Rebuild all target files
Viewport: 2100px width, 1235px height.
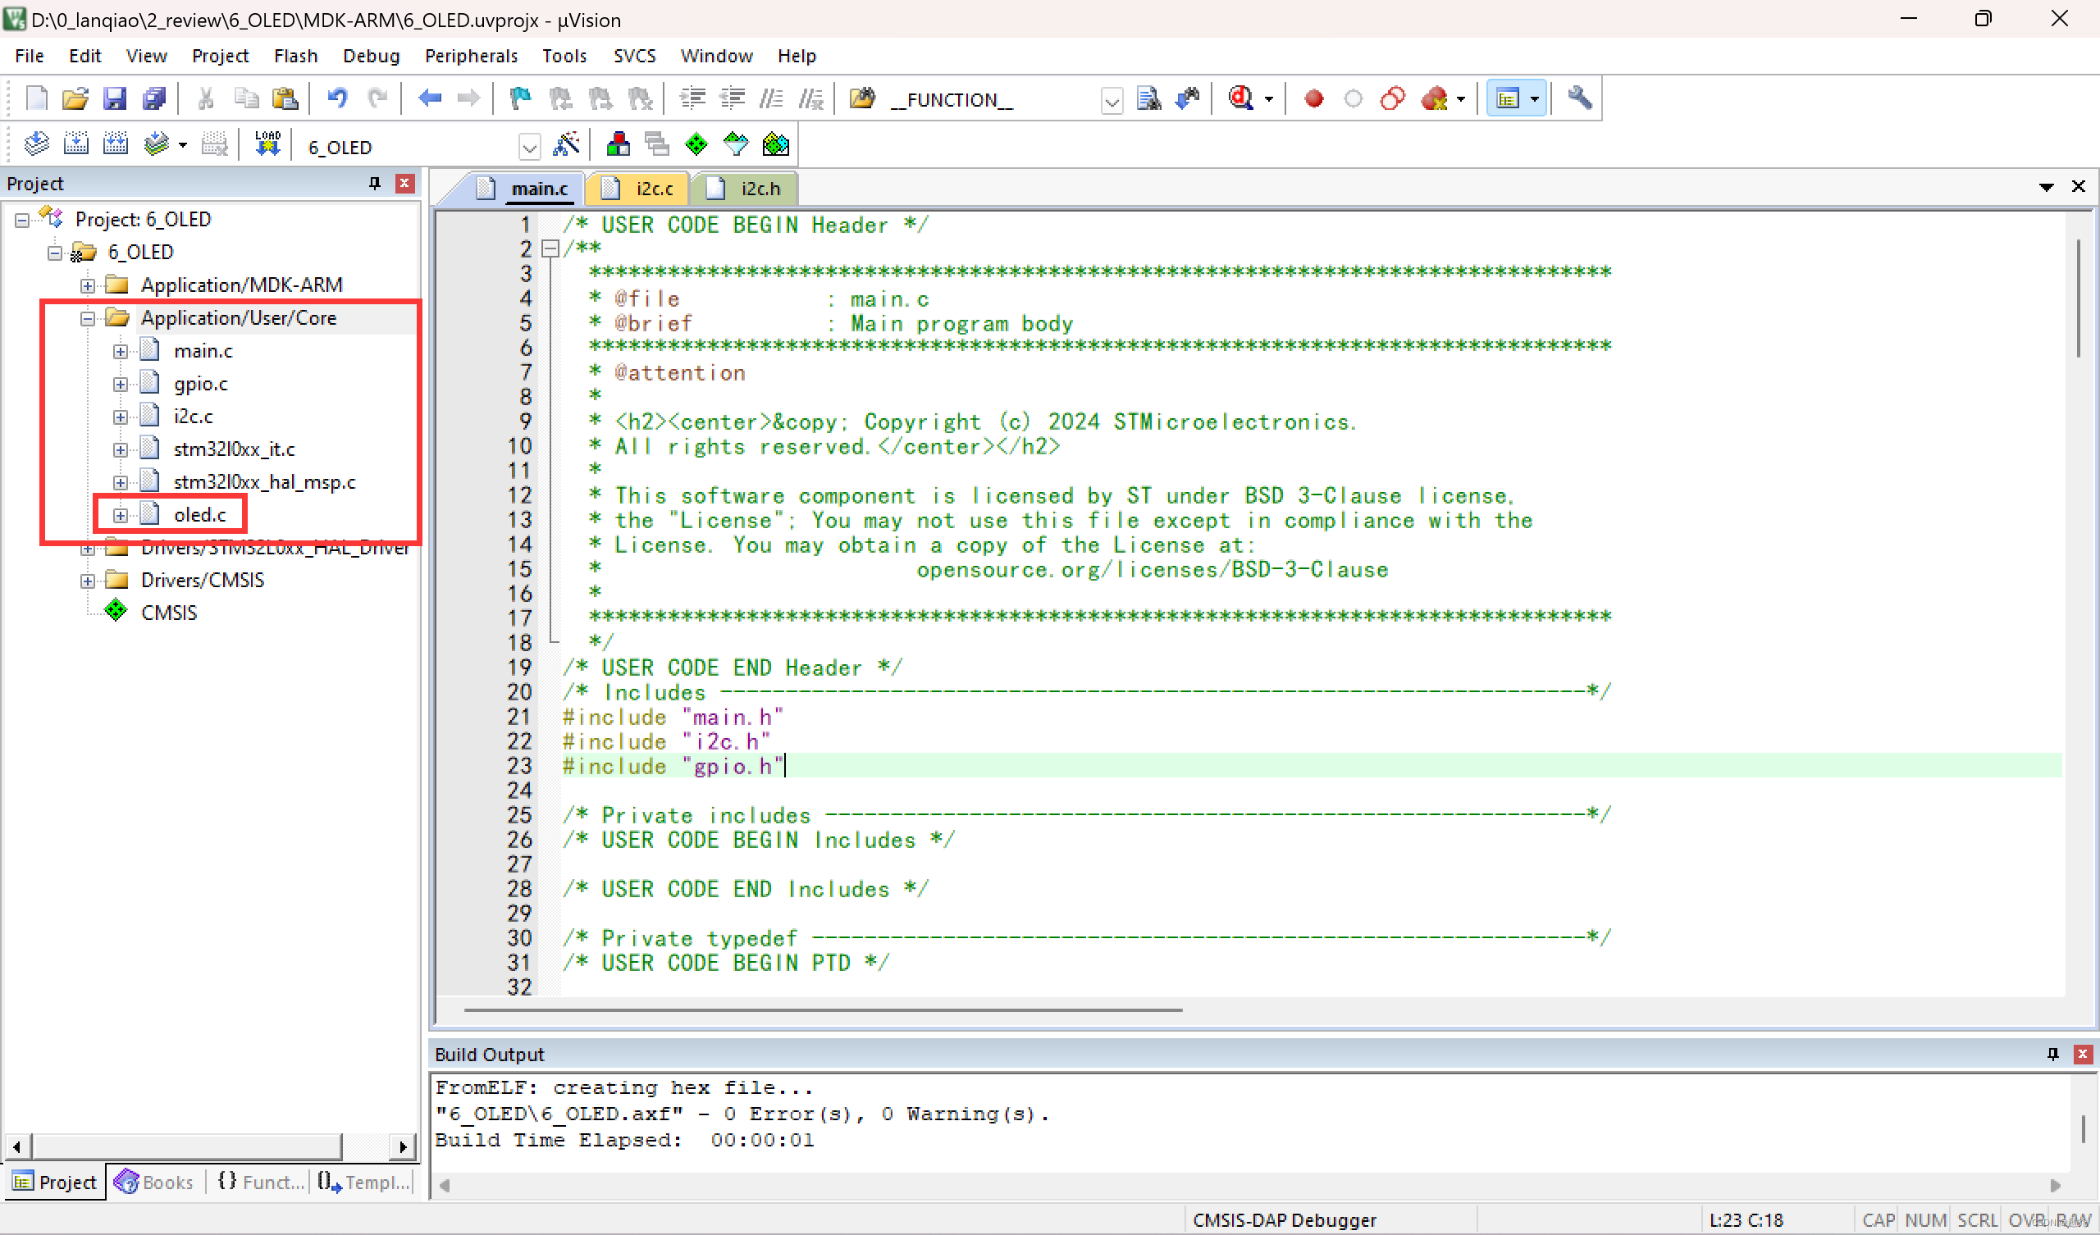(115, 145)
